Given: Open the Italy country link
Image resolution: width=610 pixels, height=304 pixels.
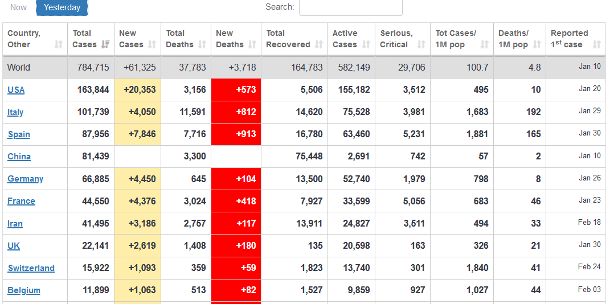Looking at the screenshot, I should (x=15, y=112).
